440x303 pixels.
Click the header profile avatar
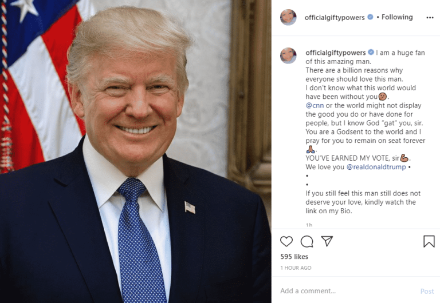coord(288,17)
